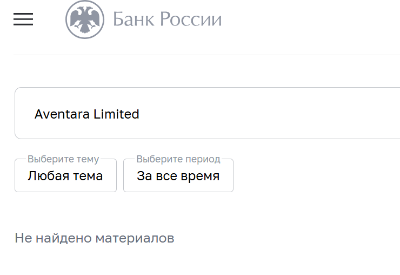Image resolution: width=400 pixels, height=275 pixels.
Task: Click the "Выберите период" field label
Action: [x=178, y=159]
